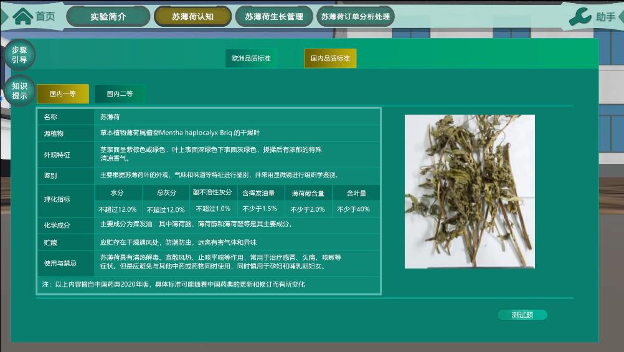624x352 pixels.
Task: Select the 苏薄荷认知 navigation tab
Action: (192, 17)
